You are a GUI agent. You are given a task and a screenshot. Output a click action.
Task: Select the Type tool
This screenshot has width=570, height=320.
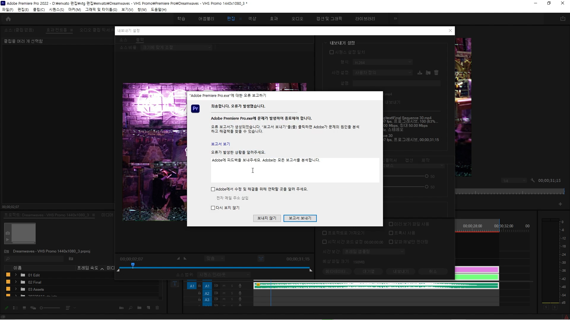(175, 284)
